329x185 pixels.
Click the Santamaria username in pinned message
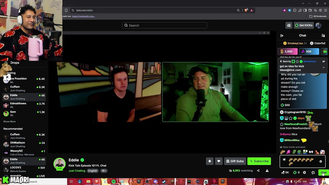click(309, 61)
